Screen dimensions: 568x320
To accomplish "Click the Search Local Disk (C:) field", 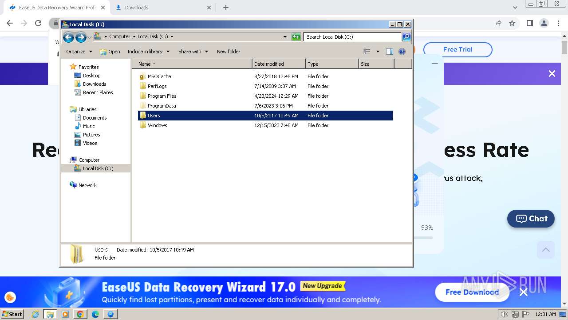I will [x=353, y=37].
